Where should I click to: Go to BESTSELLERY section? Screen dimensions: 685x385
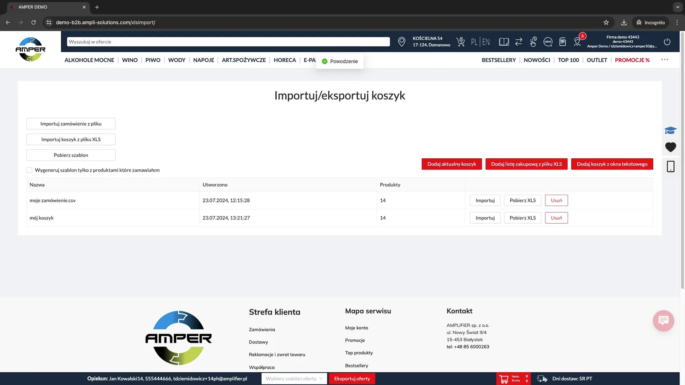pyautogui.click(x=499, y=60)
